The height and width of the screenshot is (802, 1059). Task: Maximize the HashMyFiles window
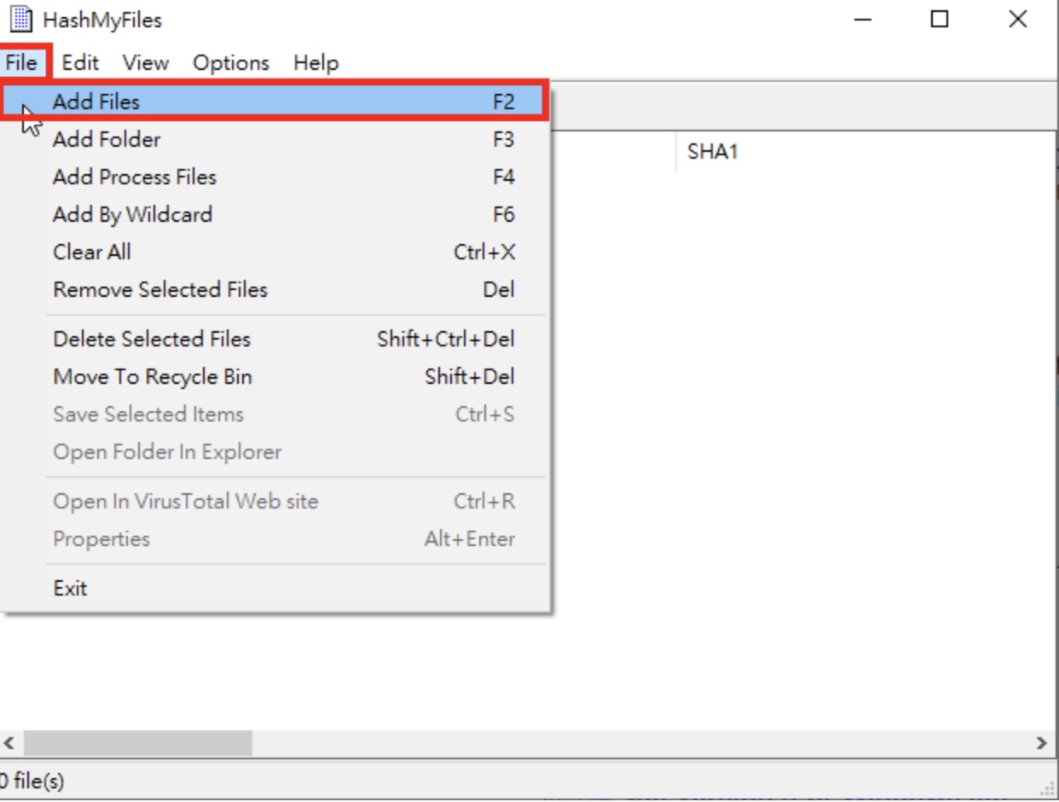pyautogui.click(x=940, y=19)
